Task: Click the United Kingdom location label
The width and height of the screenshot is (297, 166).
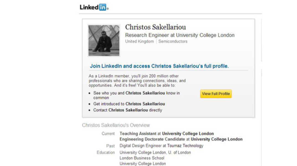Action: pos(139,41)
